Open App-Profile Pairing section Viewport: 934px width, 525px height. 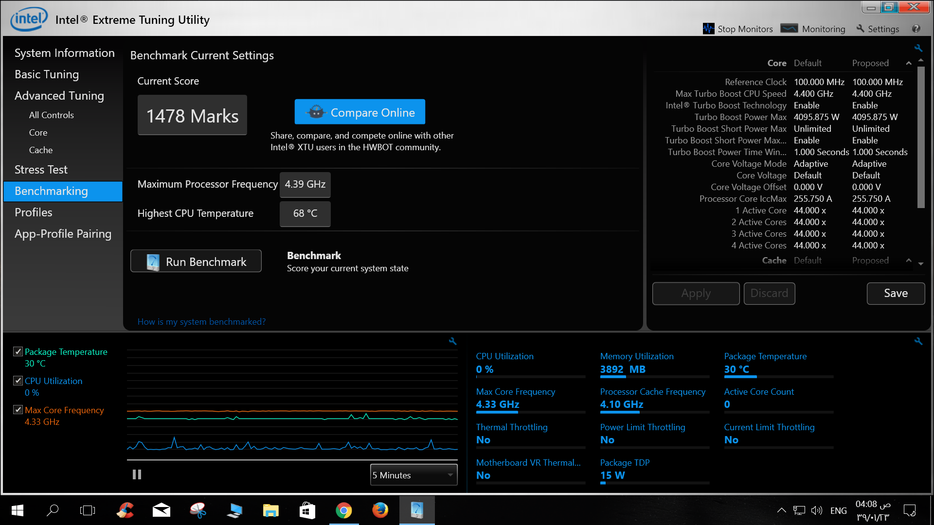[x=63, y=234]
